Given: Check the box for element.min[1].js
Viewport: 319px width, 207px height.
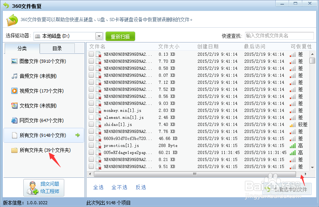Looking at the screenshot, I should point(92,117).
